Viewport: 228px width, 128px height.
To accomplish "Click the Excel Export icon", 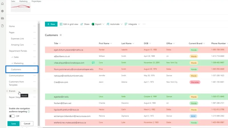I will click(x=93, y=24).
